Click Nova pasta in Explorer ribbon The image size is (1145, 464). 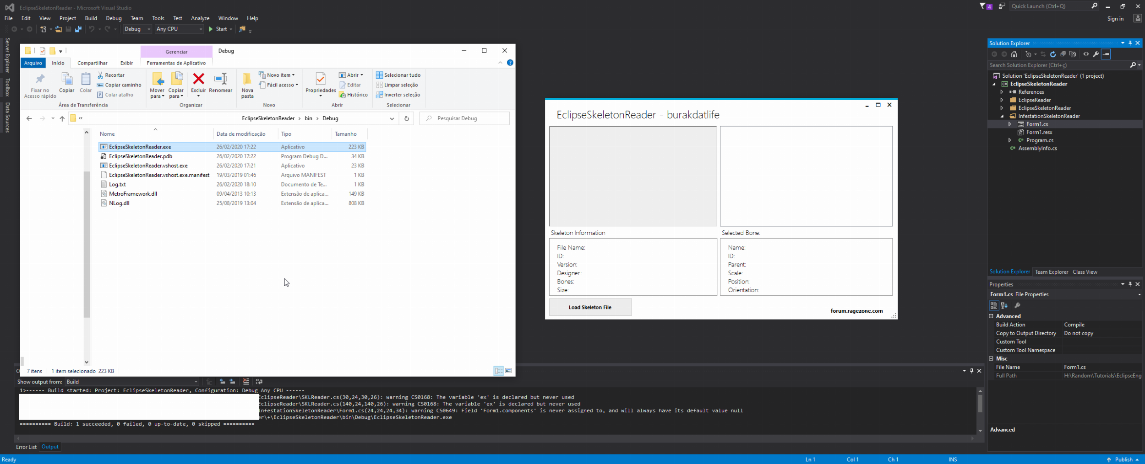coord(247,85)
